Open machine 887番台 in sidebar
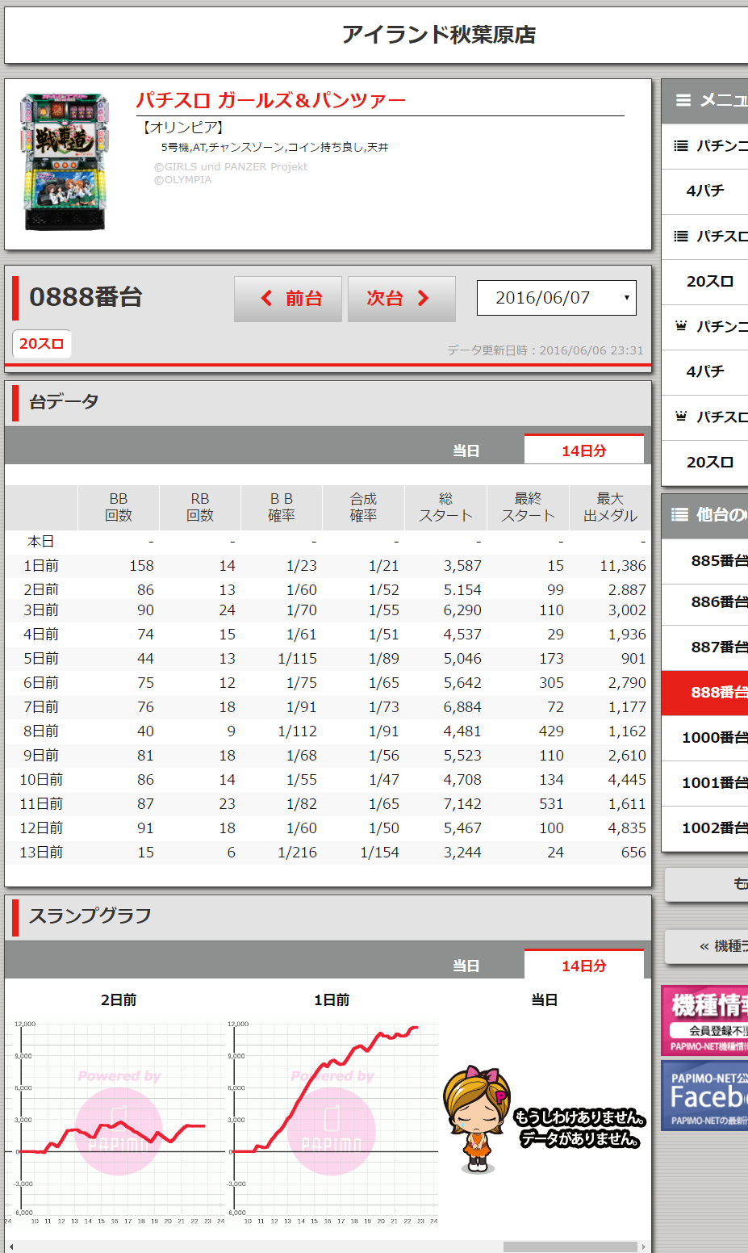 pyautogui.click(x=705, y=647)
